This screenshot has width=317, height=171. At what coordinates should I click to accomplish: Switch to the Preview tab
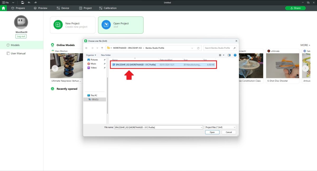pyautogui.click(x=40, y=8)
